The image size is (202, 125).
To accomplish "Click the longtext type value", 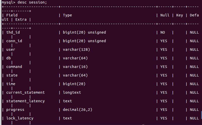I will coord(72,92).
